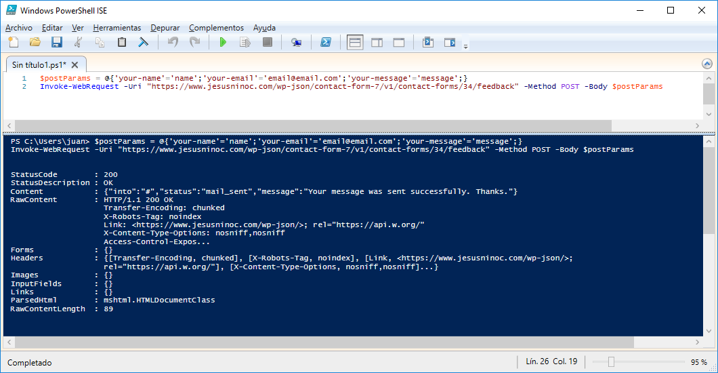Click mshtml.HTMLDocumentClass value in console
Viewport: 718px width, 373px height.
159,300
